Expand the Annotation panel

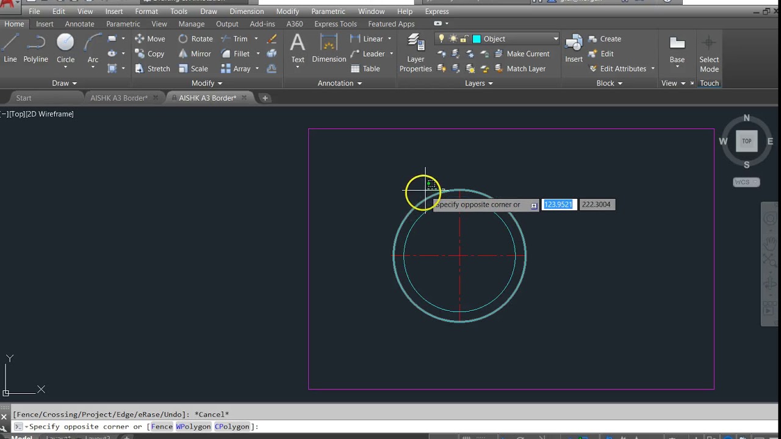pos(340,84)
